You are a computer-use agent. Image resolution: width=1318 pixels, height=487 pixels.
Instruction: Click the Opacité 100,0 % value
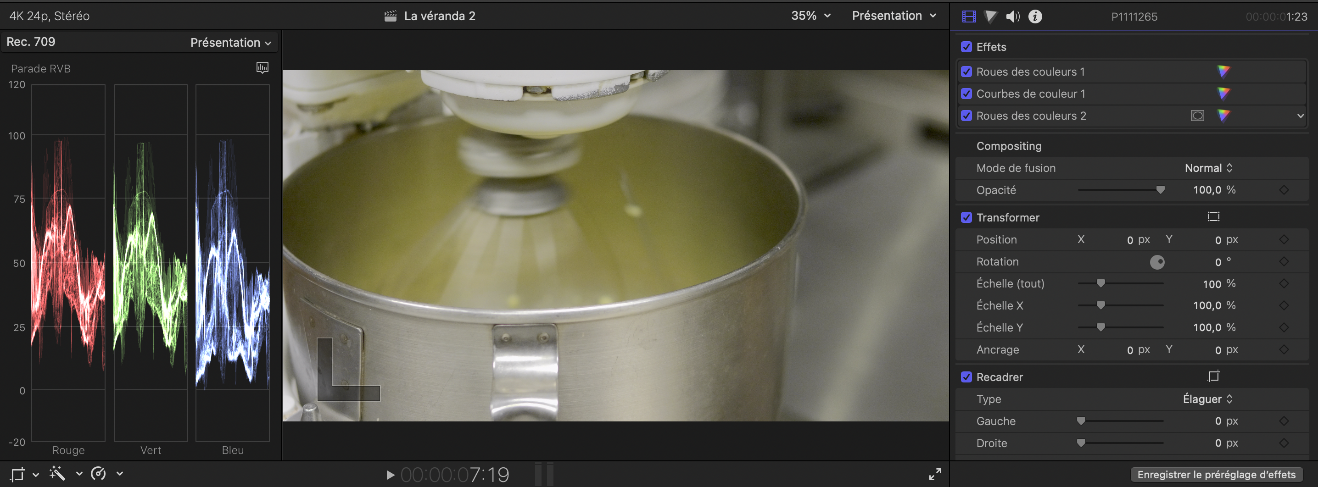tap(1214, 190)
